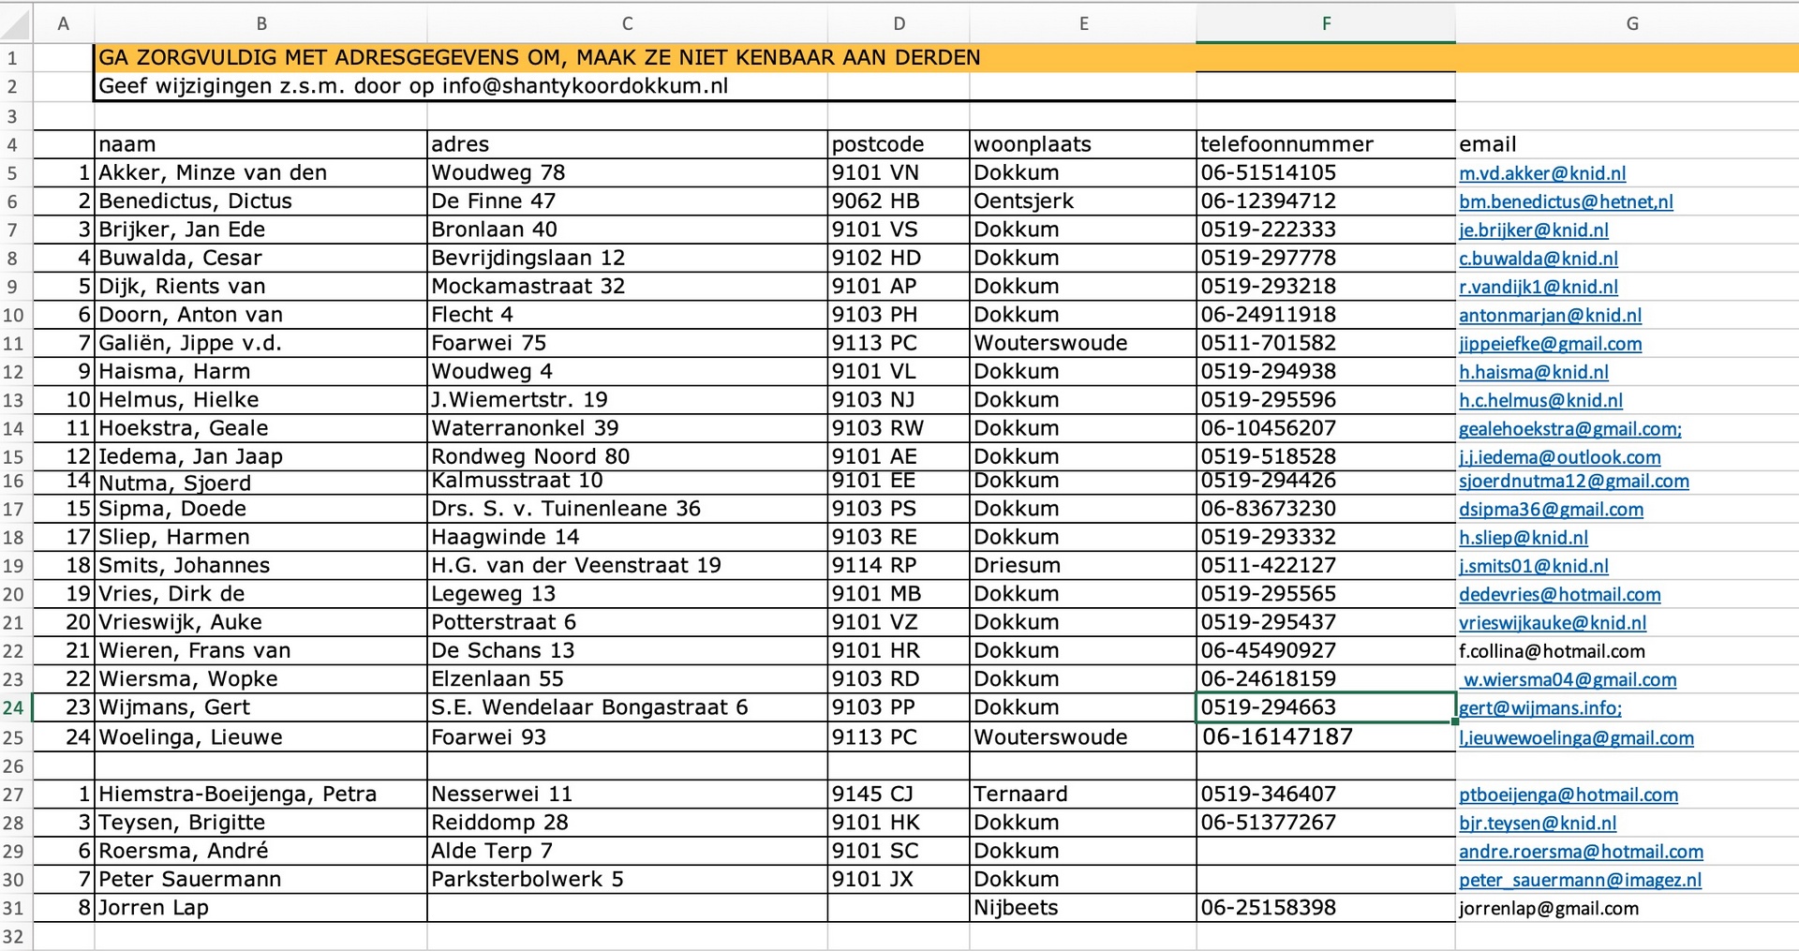Select column F header

(x=1325, y=23)
